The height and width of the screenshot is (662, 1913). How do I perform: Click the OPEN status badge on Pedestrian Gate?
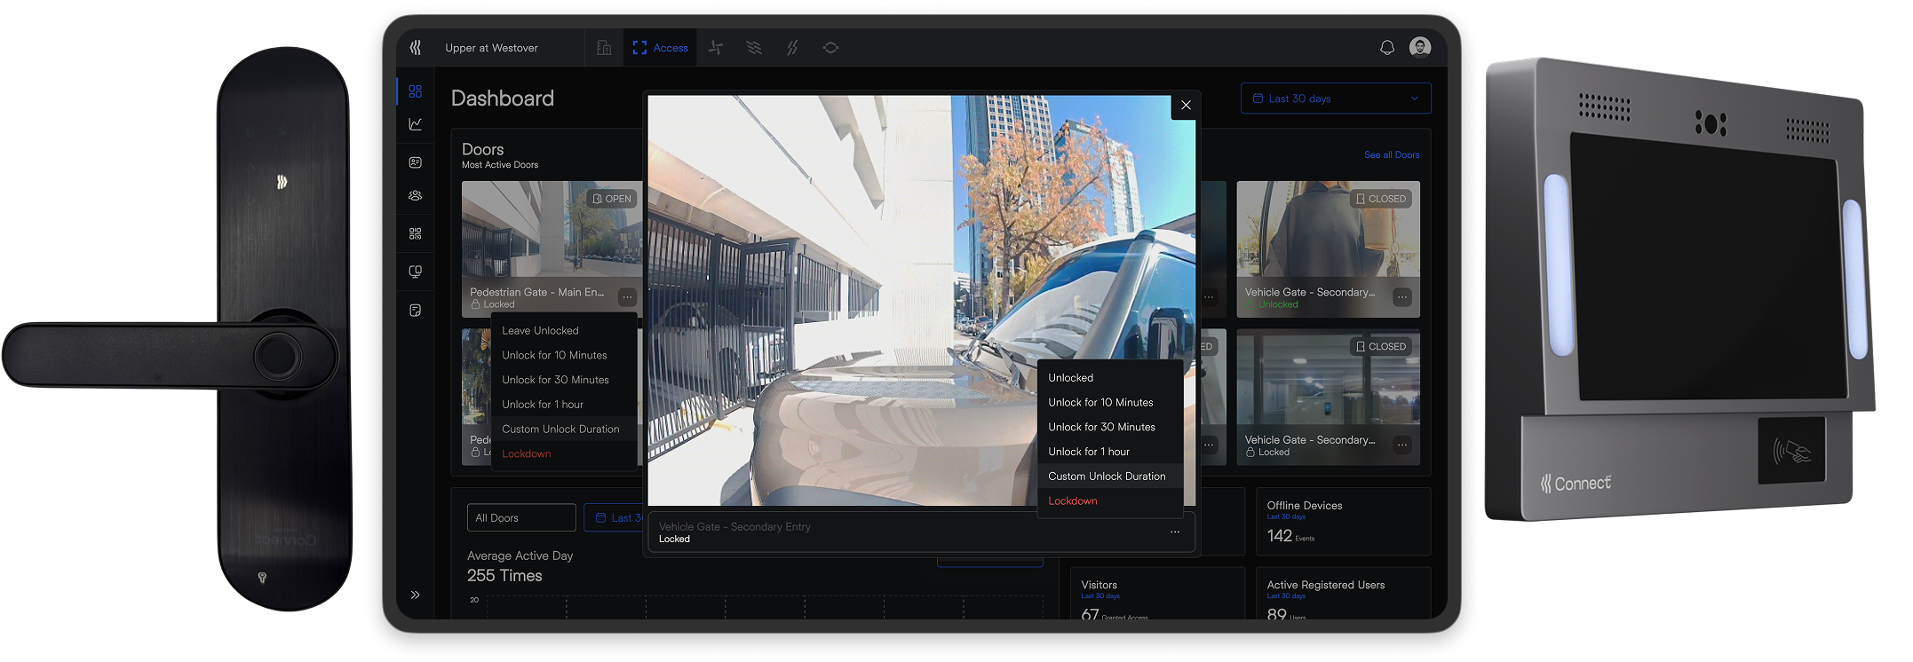click(x=612, y=199)
